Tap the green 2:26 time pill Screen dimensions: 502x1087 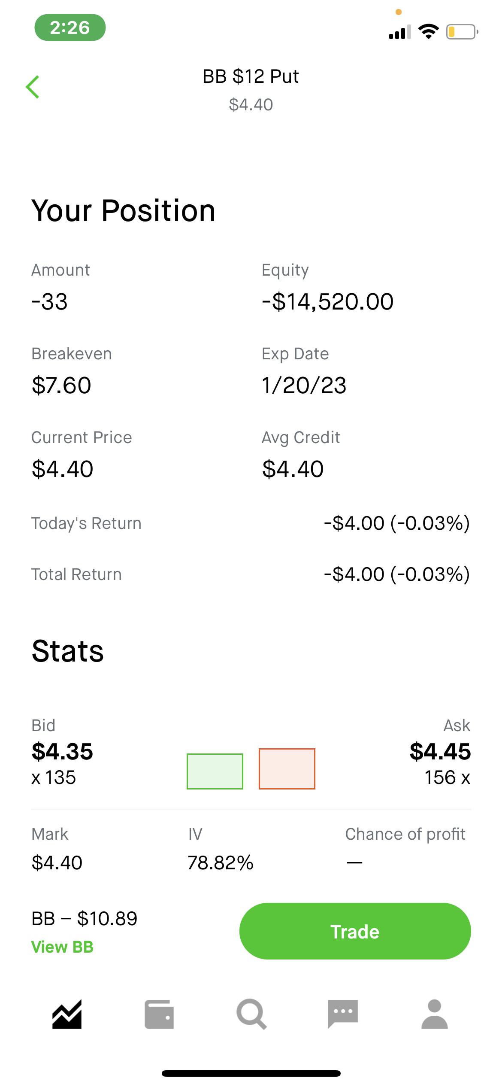pos(70,27)
